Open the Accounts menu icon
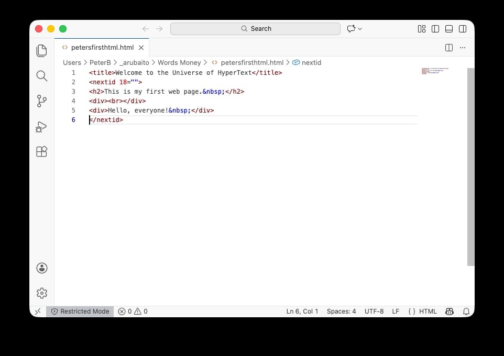Image resolution: width=504 pixels, height=356 pixels. pyautogui.click(x=42, y=268)
